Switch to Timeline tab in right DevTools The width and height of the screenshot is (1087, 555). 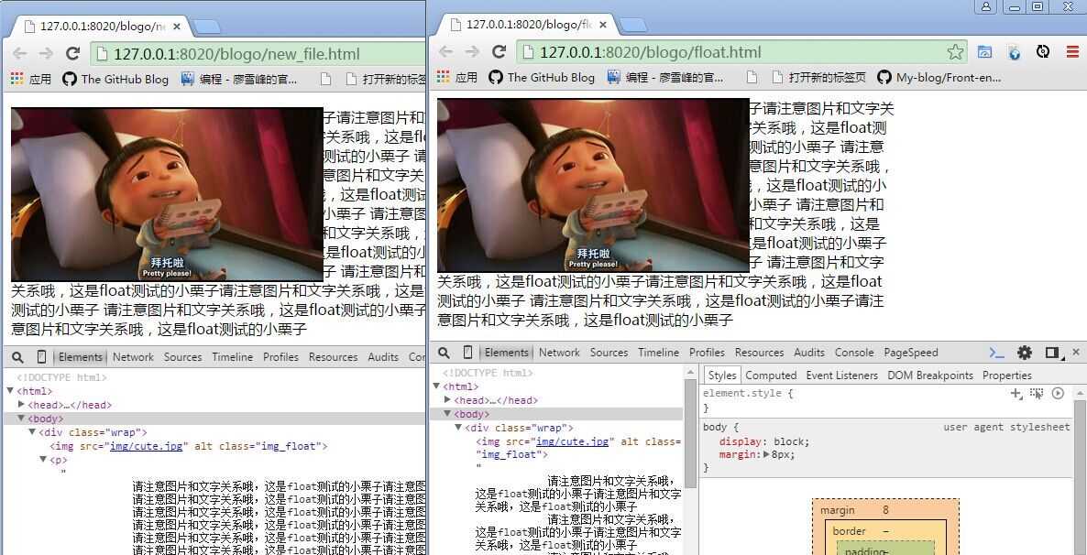click(659, 353)
